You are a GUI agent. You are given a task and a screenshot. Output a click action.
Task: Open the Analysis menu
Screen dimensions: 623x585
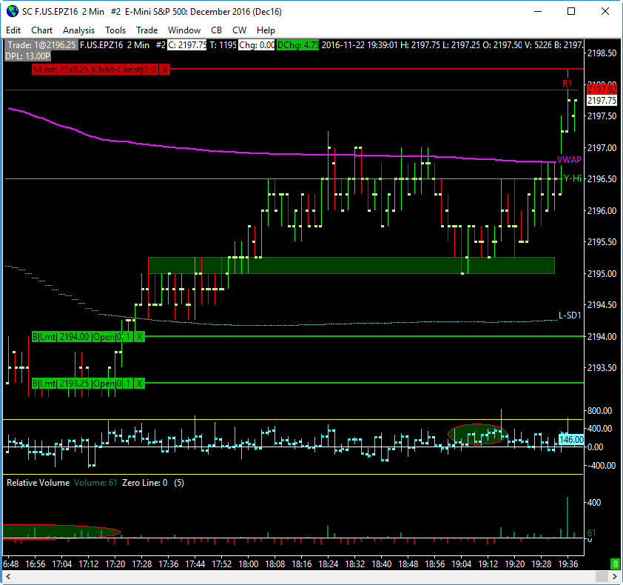point(78,30)
